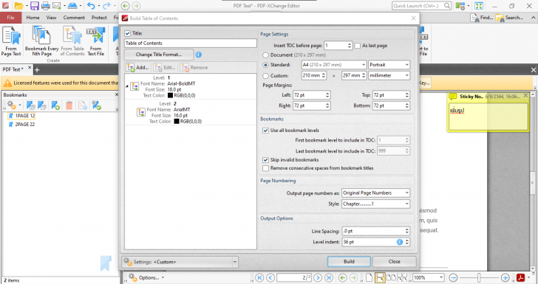Open the millimeter units dropdown
The width and height of the screenshot is (538, 284).
(389, 75)
